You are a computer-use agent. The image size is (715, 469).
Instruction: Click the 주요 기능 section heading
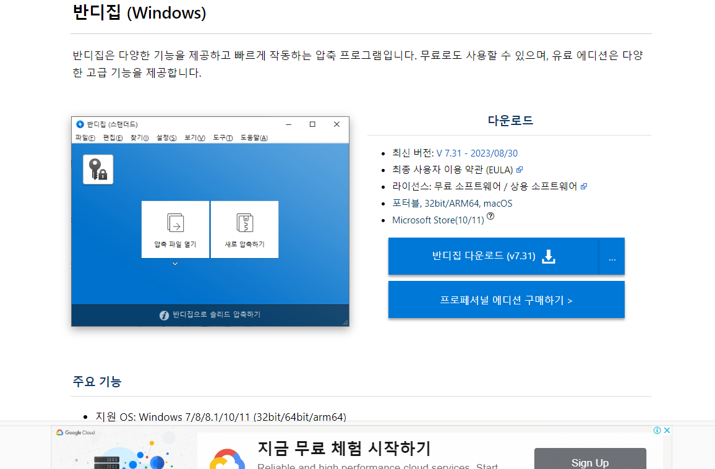click(x=96, y=381)
